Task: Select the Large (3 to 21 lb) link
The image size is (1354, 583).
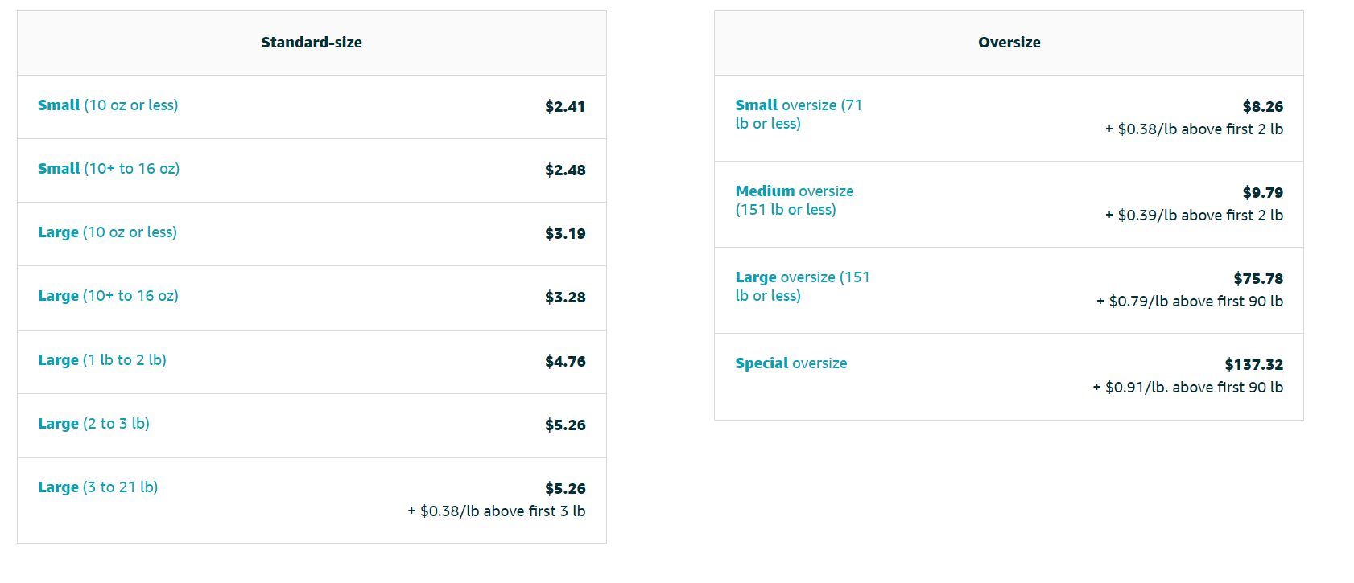Action: click(x=97, y=487)
